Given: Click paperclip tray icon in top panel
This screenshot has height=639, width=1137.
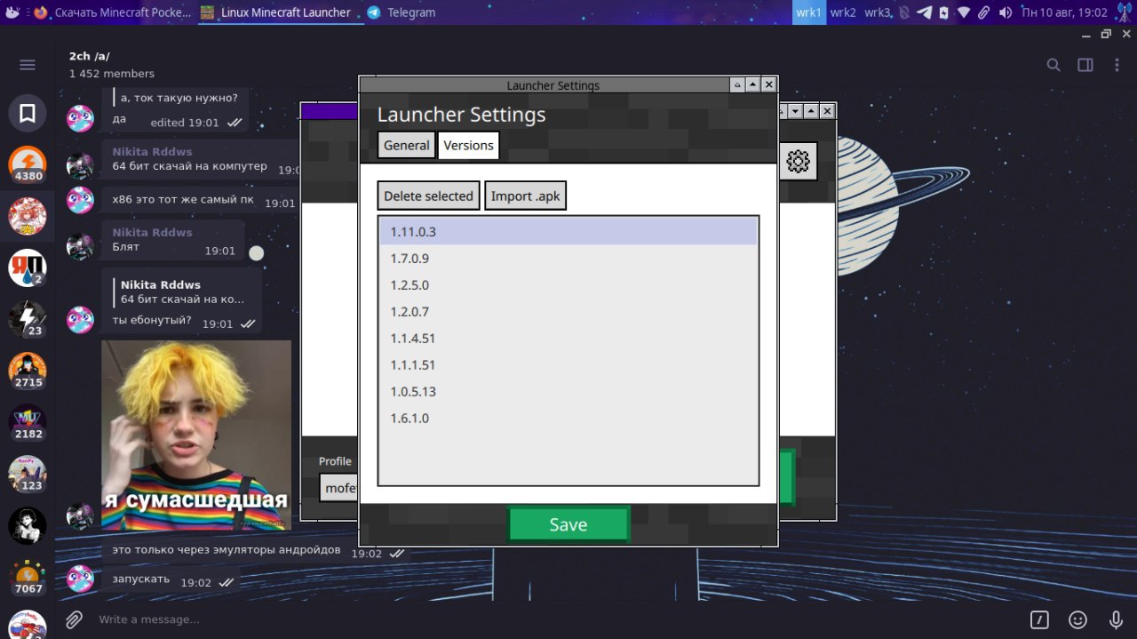Looking at the screenshot, I should pos(983,12).
